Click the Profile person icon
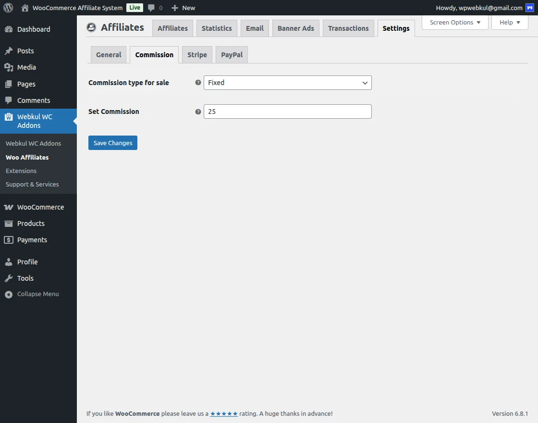 click(9, 261)
